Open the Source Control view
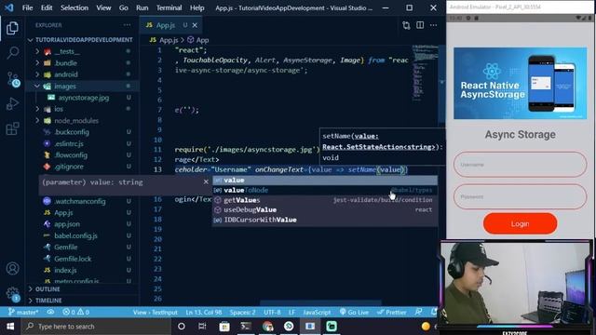Image resolution: width=596 pixels, height=335 pixels. point(13,79)
